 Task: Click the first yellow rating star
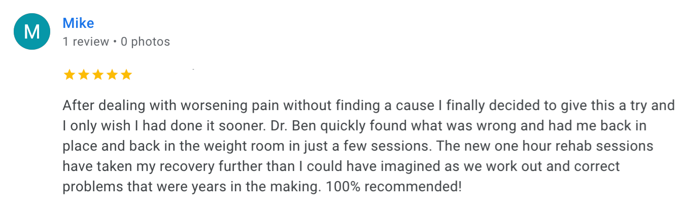point(69,75)
